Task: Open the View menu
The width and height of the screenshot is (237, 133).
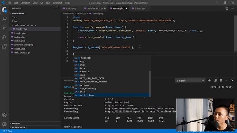Action: click(35, 3)
